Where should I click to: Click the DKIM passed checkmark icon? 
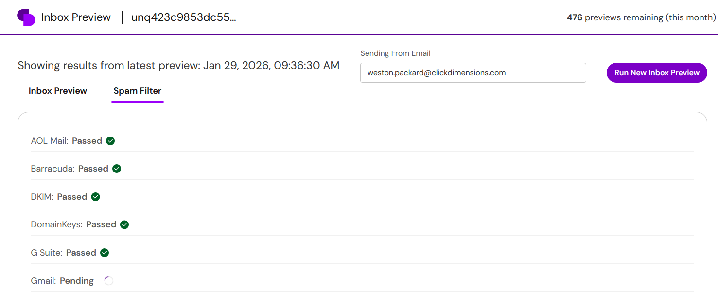(x=96, y=197)
